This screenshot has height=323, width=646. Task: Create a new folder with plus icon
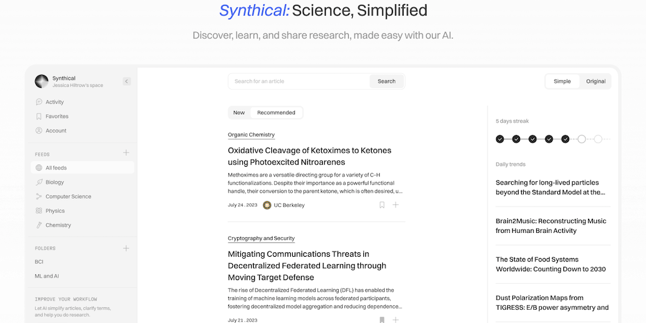point(126,249)
